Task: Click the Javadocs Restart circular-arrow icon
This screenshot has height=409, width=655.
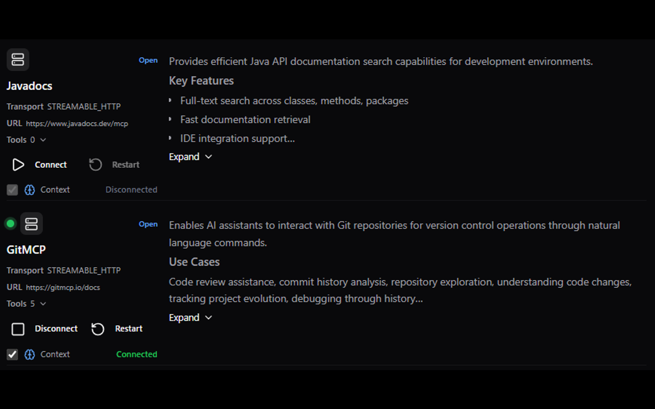Action: 96,165
